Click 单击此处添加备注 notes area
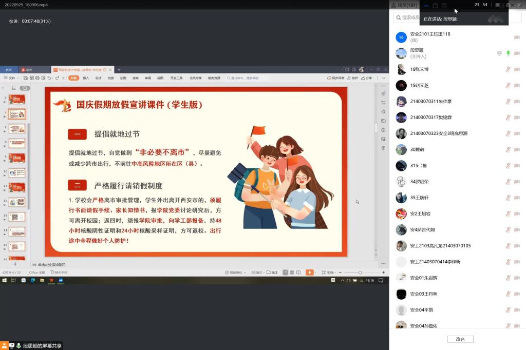Screen dimensions: 526x350 coord(51,264)
